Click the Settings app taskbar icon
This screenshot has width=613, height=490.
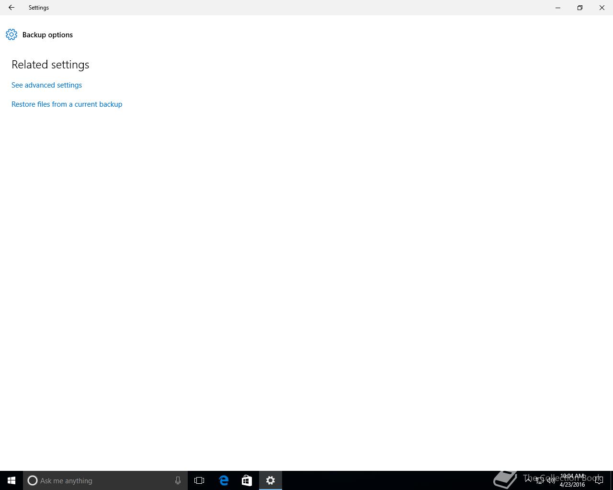pyautogui.click(x=271, y=480)
